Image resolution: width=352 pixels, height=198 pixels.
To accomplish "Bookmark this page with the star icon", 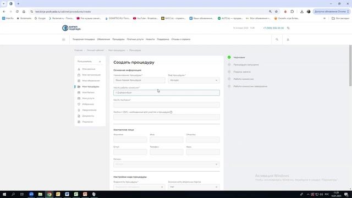I will (276, 12).
